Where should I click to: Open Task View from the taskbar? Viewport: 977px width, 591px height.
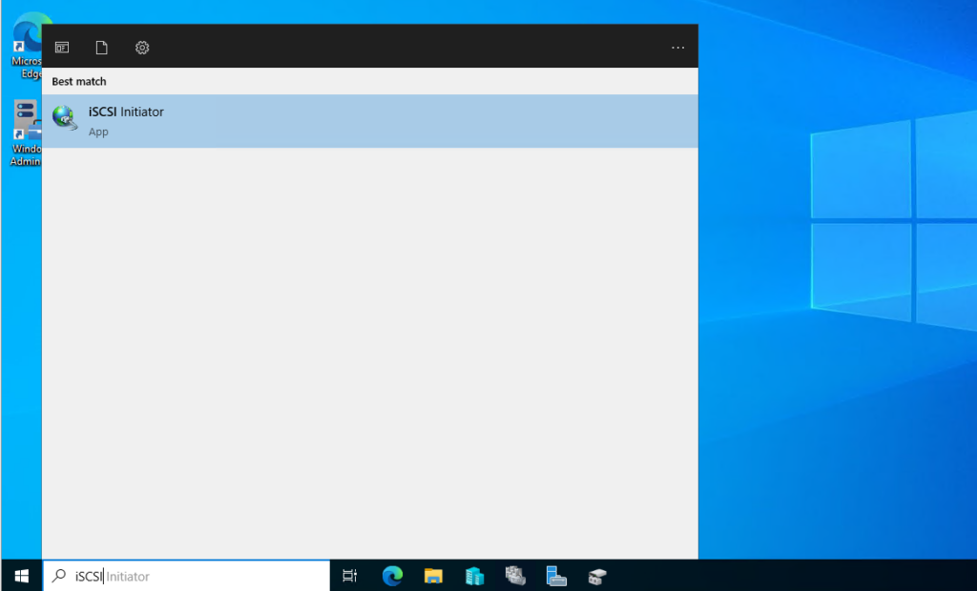(350, 576)
